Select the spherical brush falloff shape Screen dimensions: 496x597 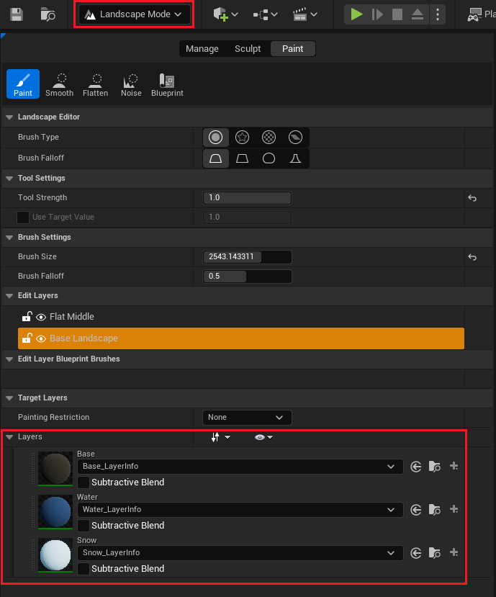(269, 158)
